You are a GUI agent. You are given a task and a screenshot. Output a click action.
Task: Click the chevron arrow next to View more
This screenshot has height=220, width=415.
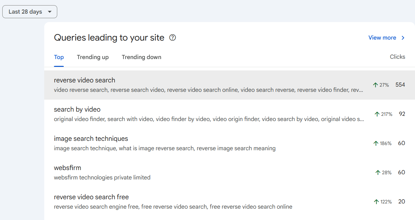click(x=403, y=38)
